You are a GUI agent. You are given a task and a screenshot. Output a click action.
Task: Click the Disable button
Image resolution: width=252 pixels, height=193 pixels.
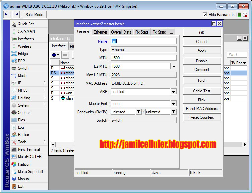click(x=202, y=61)
